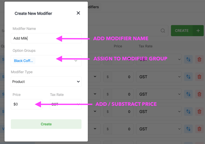205x144 pixels.
Task: Click the translate icon in the fourth row
Action: pos(188,112)
